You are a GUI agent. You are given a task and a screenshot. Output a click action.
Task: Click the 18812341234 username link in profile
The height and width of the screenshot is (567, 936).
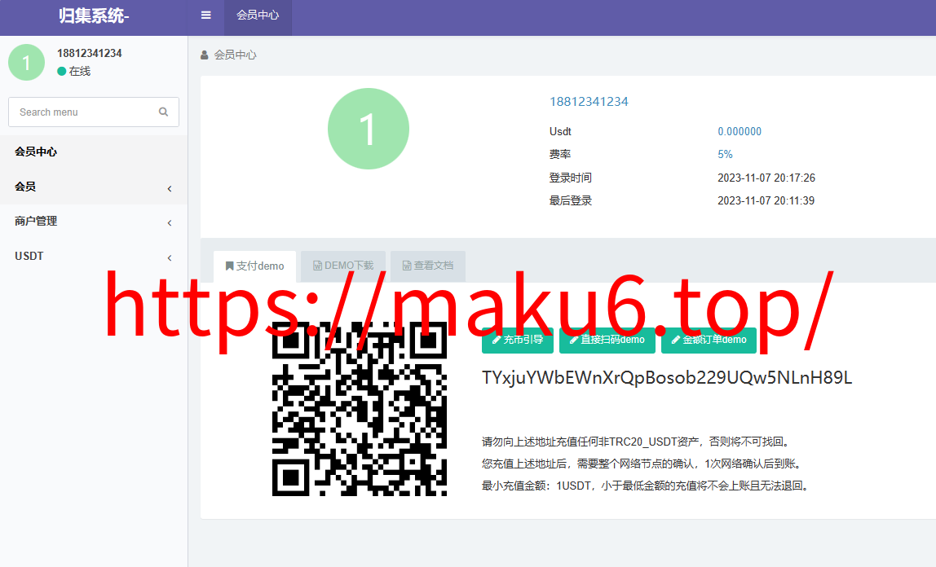point(589,101)
